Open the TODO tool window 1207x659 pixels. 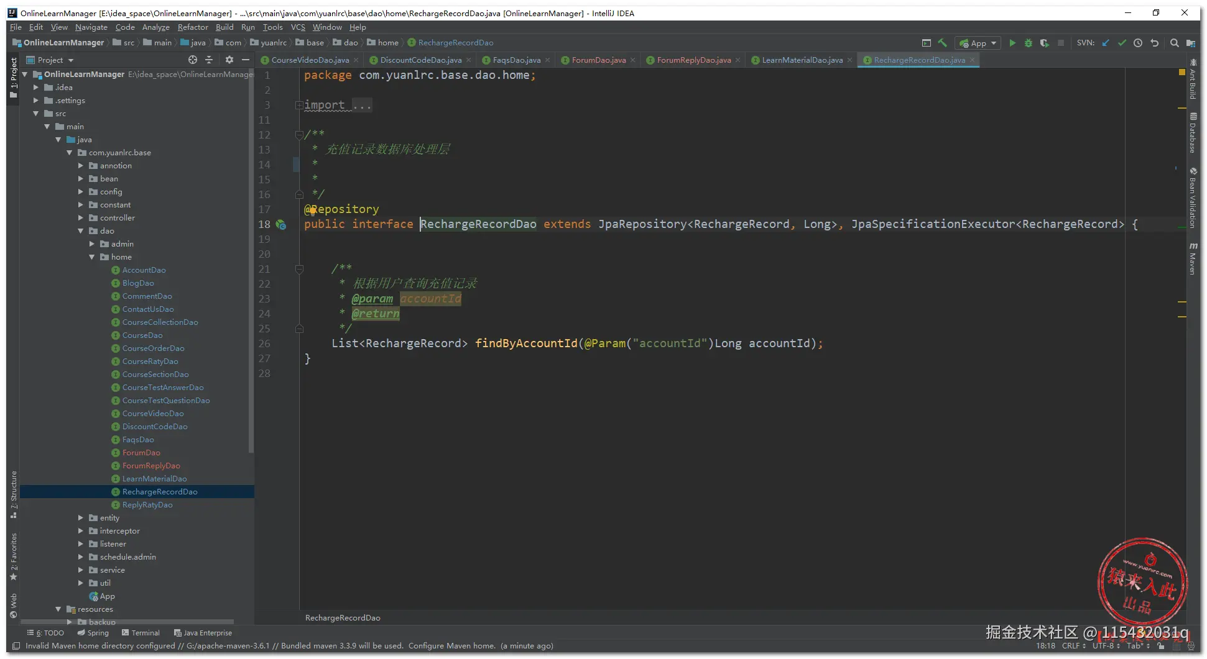click(x=45, y=633)
